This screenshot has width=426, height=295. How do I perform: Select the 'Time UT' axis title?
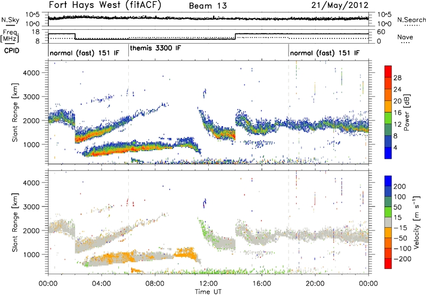coord(208,292)
